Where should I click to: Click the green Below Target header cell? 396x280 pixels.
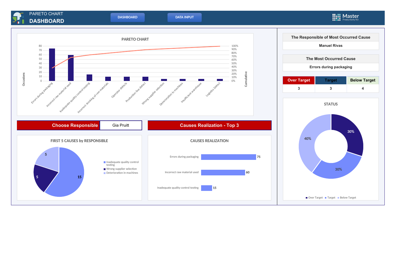tap(363, 80)
